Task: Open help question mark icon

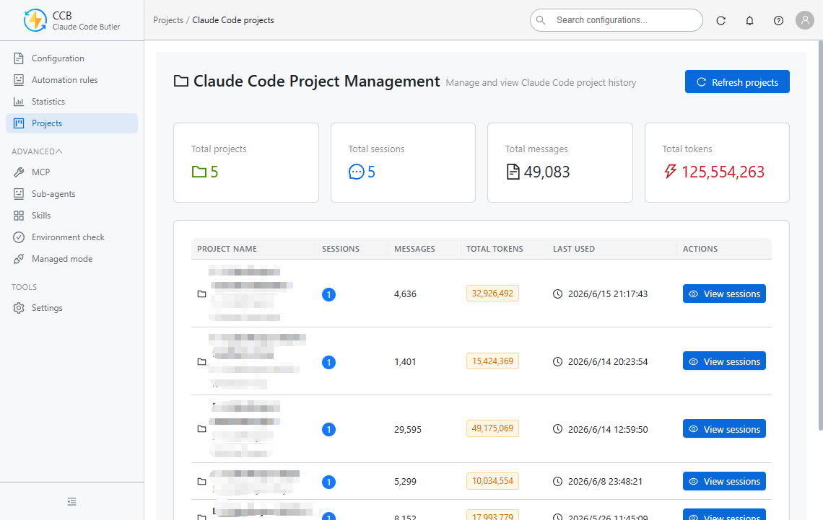Action: tap(778, 20)
